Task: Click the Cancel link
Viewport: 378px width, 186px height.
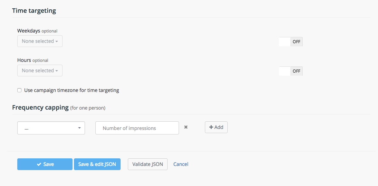Action: tap(181, 164)
